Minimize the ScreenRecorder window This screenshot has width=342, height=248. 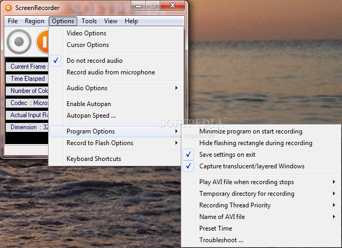138,6
